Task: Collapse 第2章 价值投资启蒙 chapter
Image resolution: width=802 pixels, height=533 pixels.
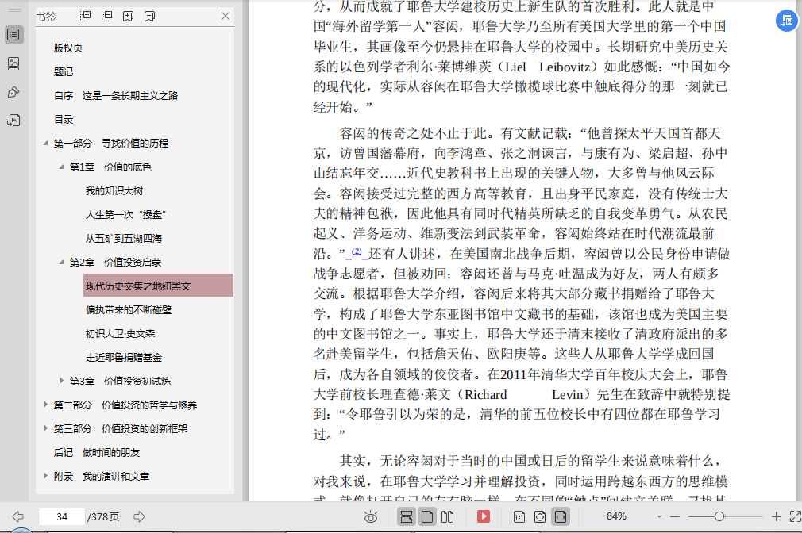Action: coord(61,263)
